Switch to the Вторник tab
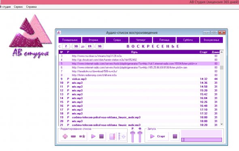 pos(94,40)
